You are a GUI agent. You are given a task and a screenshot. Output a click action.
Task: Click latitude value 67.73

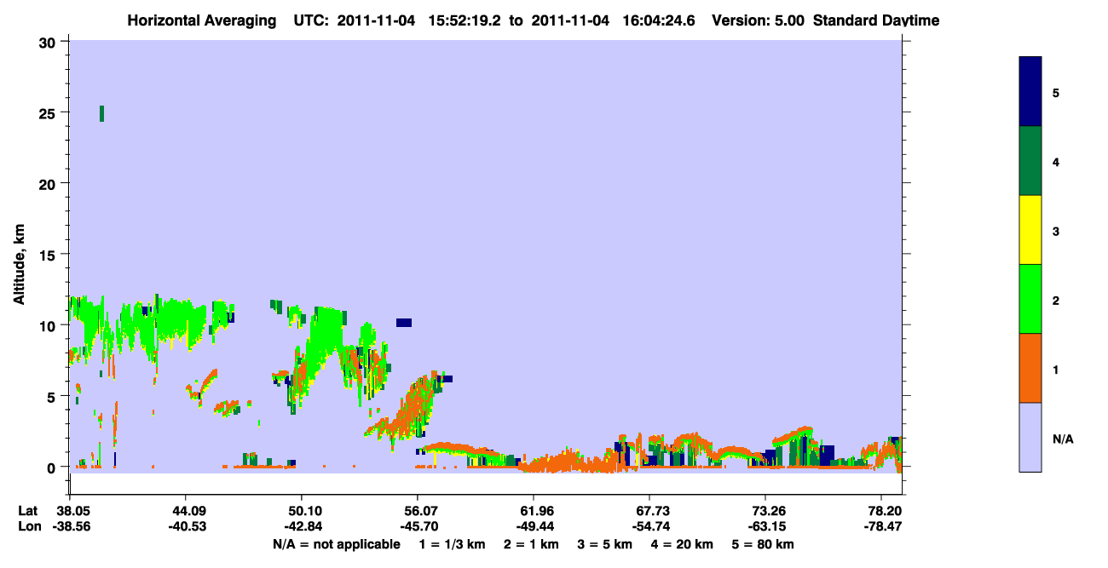point(649,511)
